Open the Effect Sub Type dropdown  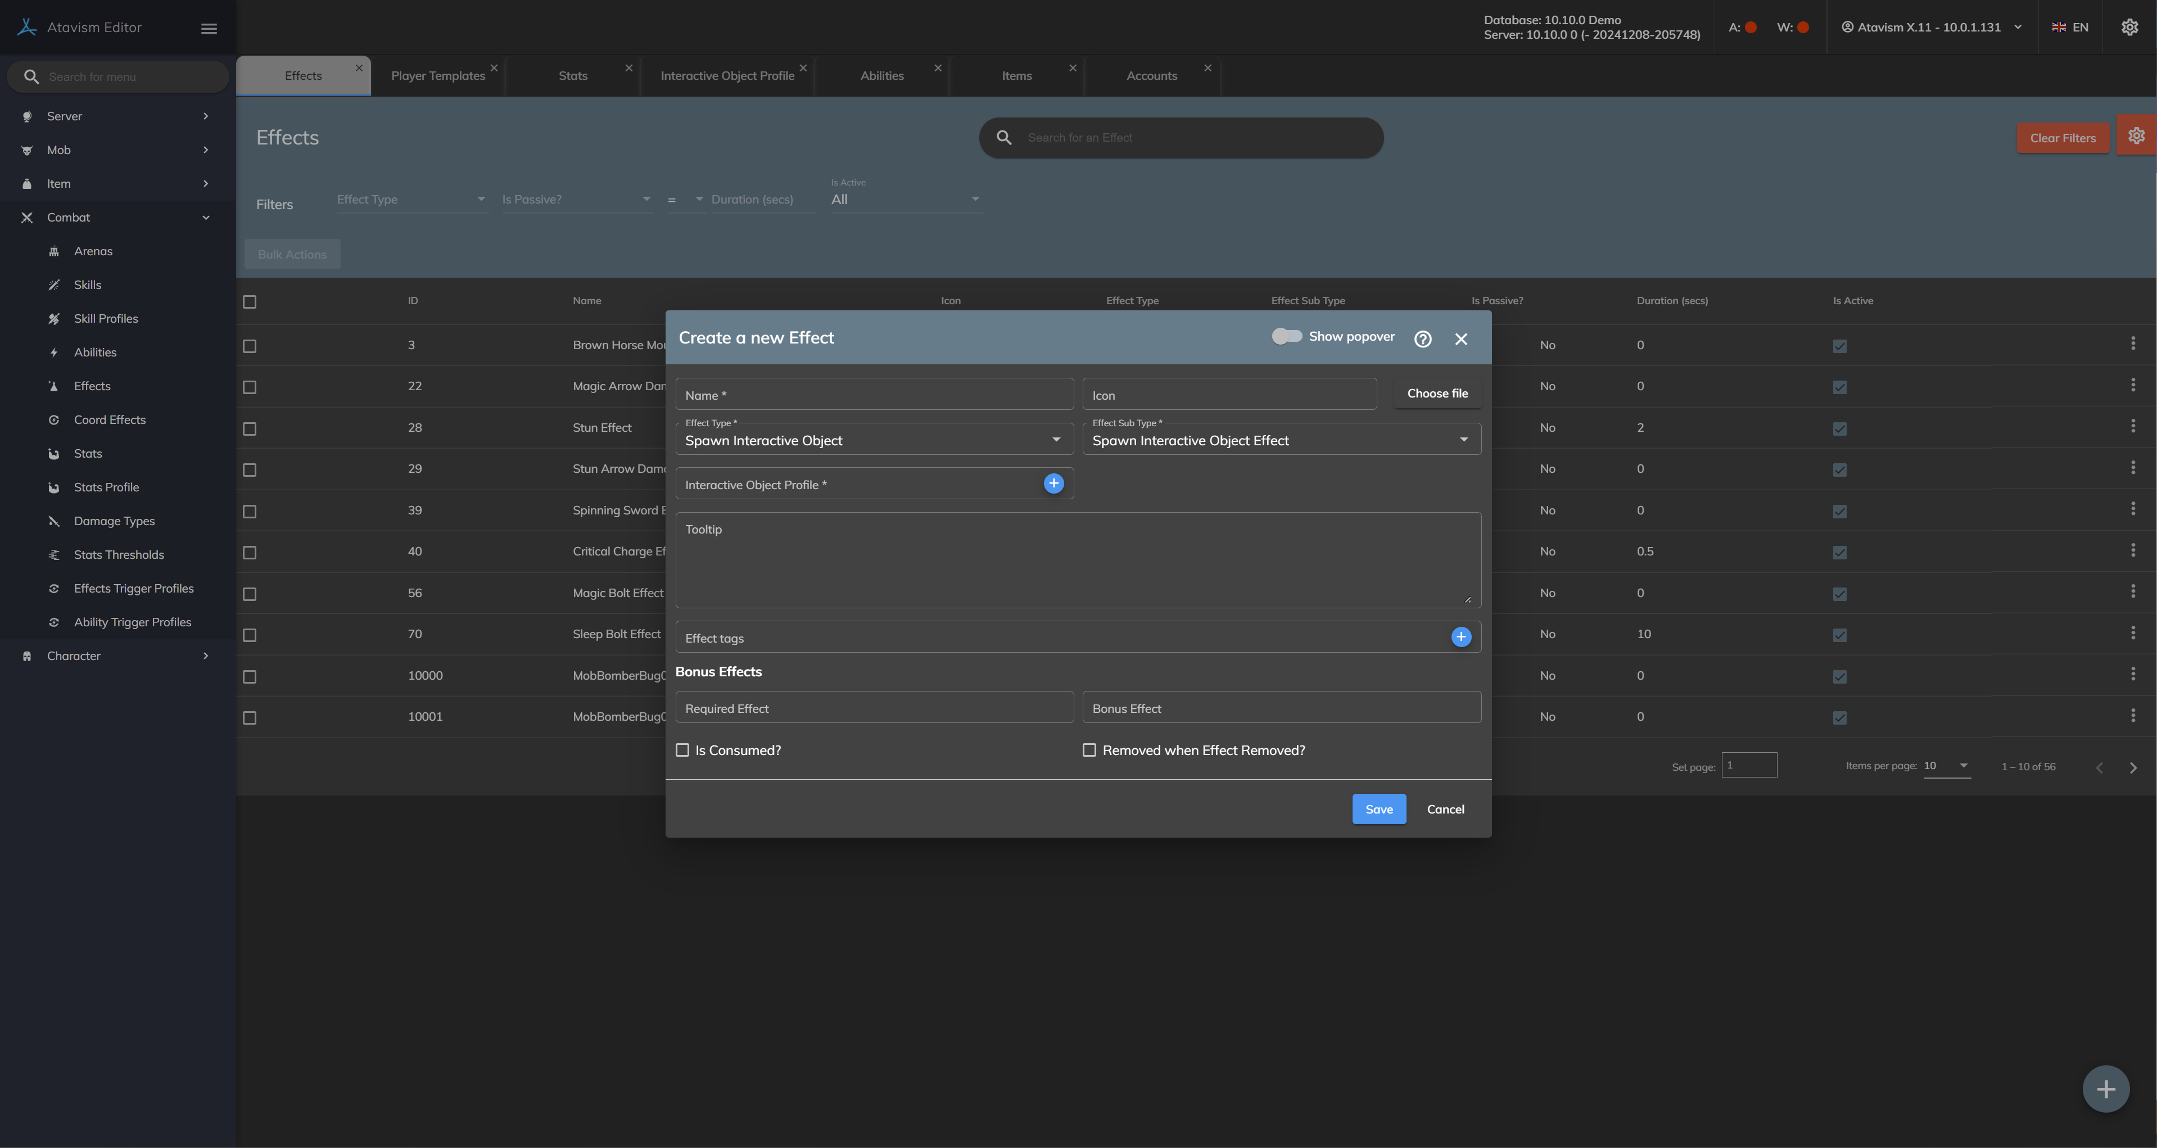point(1280,440)
